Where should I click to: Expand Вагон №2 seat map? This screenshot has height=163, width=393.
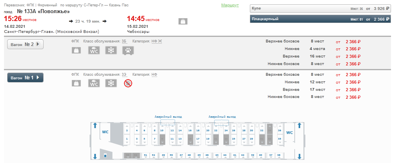tap(25, 44)
